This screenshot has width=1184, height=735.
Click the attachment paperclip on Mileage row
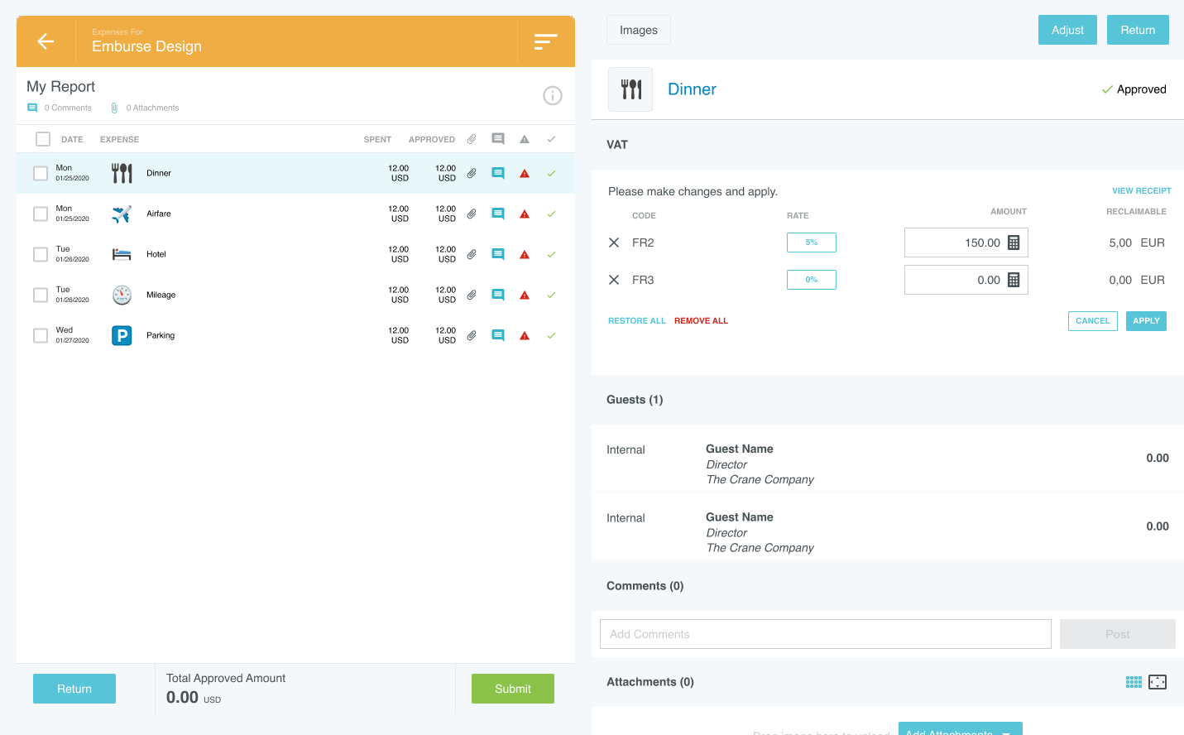(x=472, y=295)
